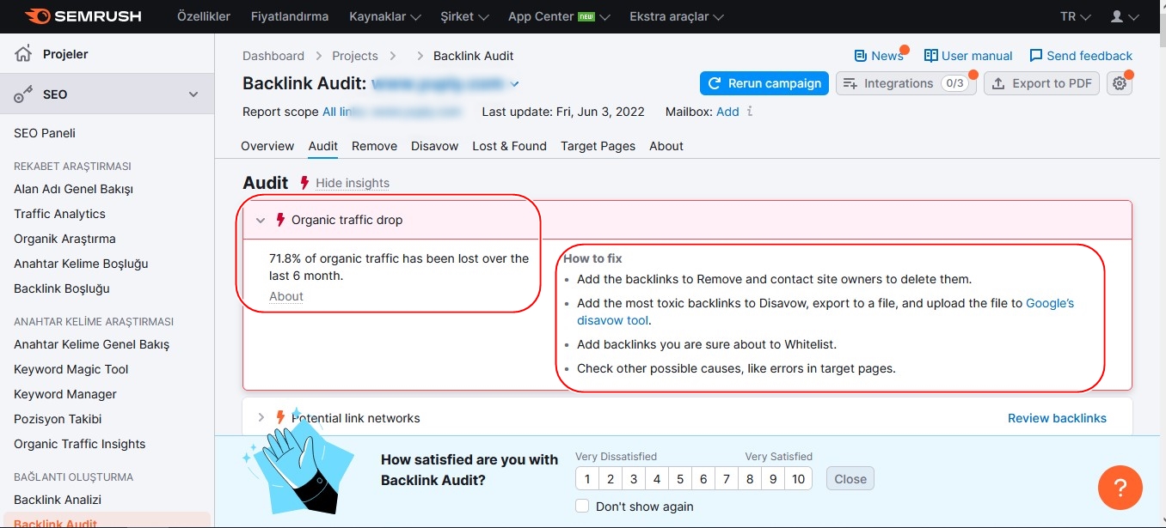Viewport: 1166px width, 528px height.
Task: Select satisfaction rating 10
Action: click(x=798, y=479)
